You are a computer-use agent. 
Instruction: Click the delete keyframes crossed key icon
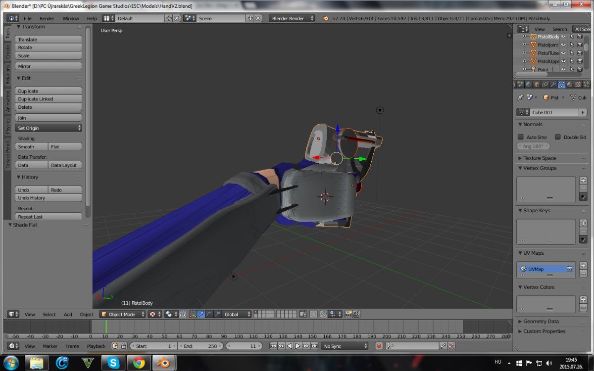tap(450, 346)
